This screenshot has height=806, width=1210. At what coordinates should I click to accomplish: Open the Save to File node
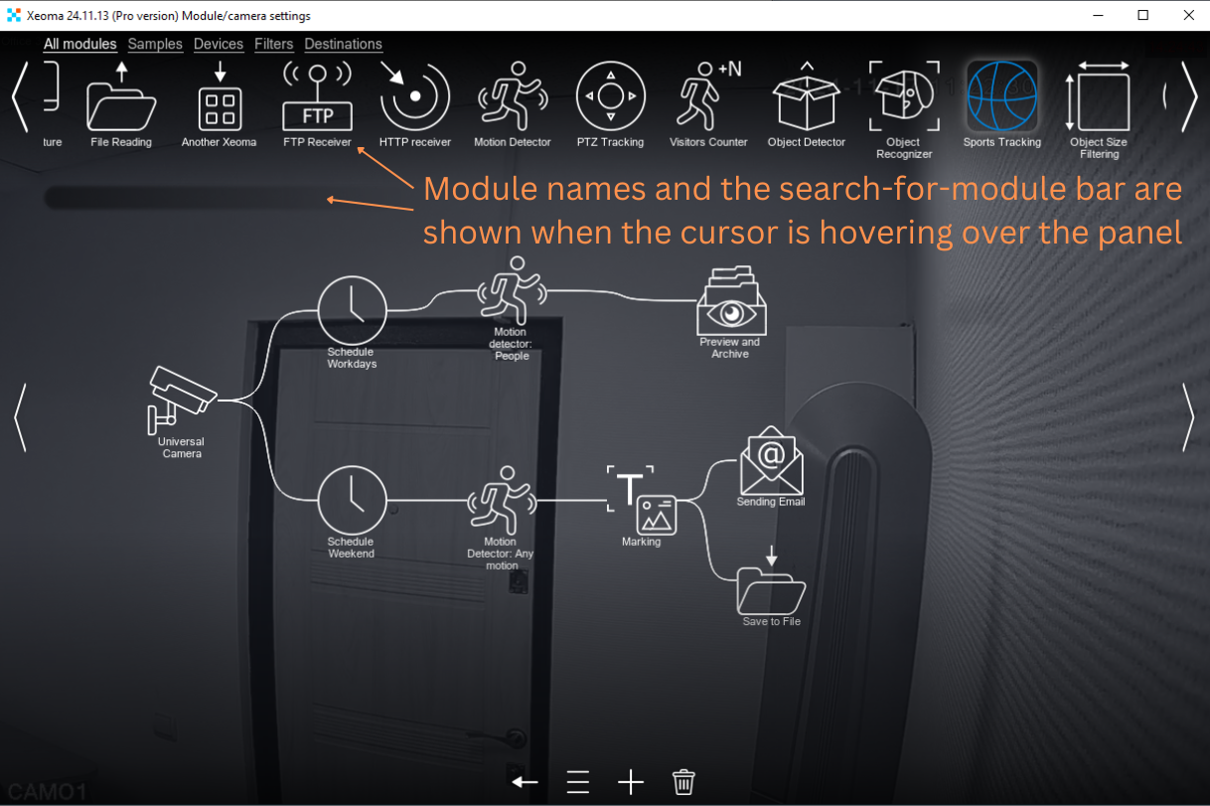tap(771, 579)
